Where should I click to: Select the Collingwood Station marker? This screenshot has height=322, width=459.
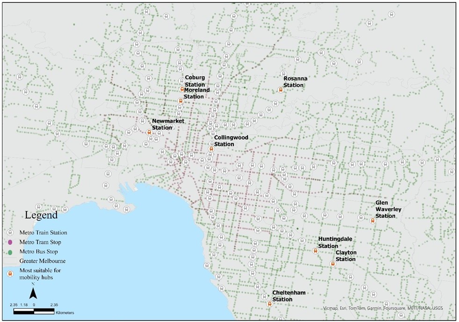[x=211, y=148]
